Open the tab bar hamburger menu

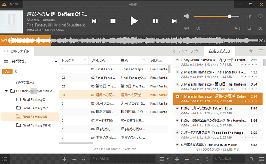[x=261, y=51]
